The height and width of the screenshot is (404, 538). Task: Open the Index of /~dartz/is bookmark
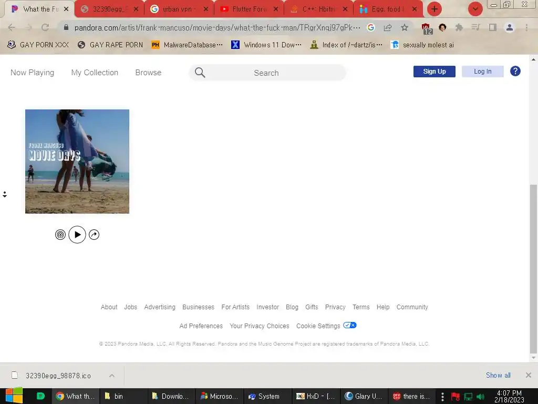pos(346,45)
